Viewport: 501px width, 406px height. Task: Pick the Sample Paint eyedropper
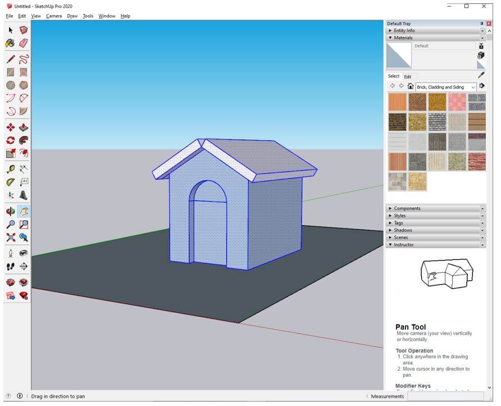pos(481,75)
